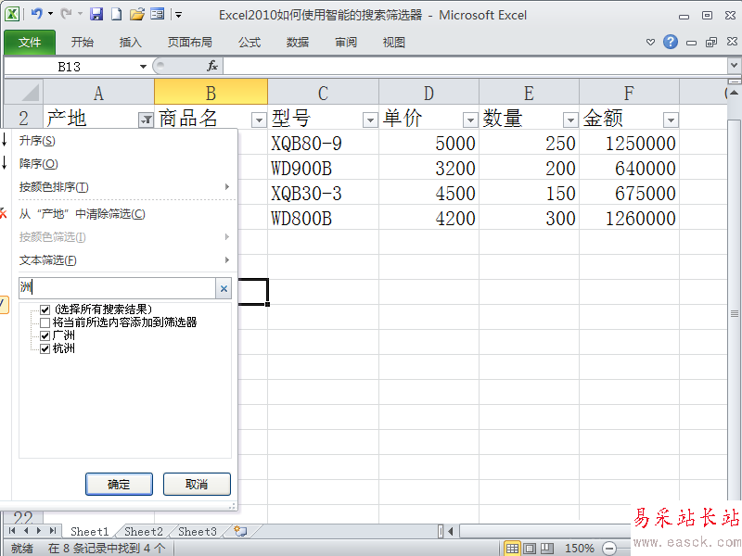Open the blue Help question mark
Image resolution: width=742 pixels, height=556 pixels.
pyautogui.click(x=670, y=42)
